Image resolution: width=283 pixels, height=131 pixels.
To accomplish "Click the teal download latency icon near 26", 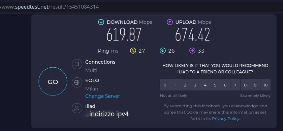I will click(163, 51).
